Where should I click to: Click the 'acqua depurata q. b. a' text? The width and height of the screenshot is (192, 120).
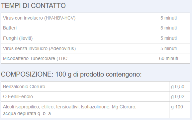(27, 113)
